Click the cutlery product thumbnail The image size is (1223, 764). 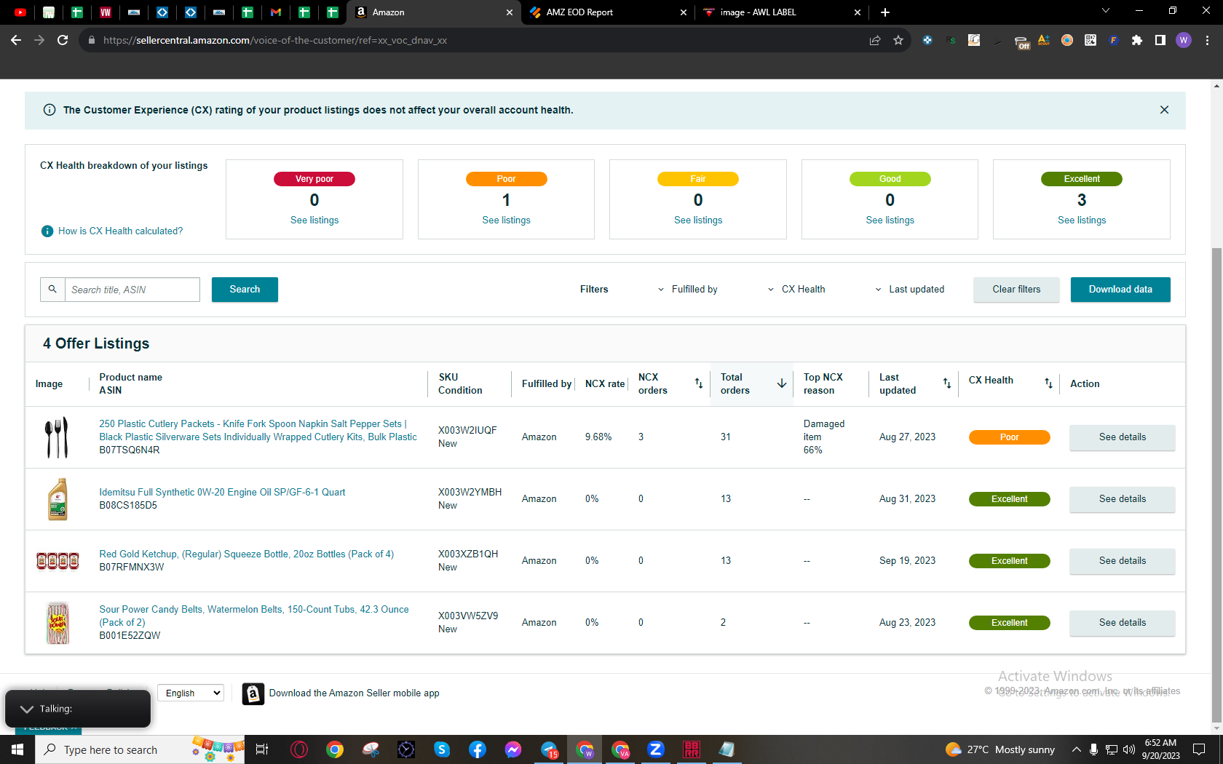point(57,437)
